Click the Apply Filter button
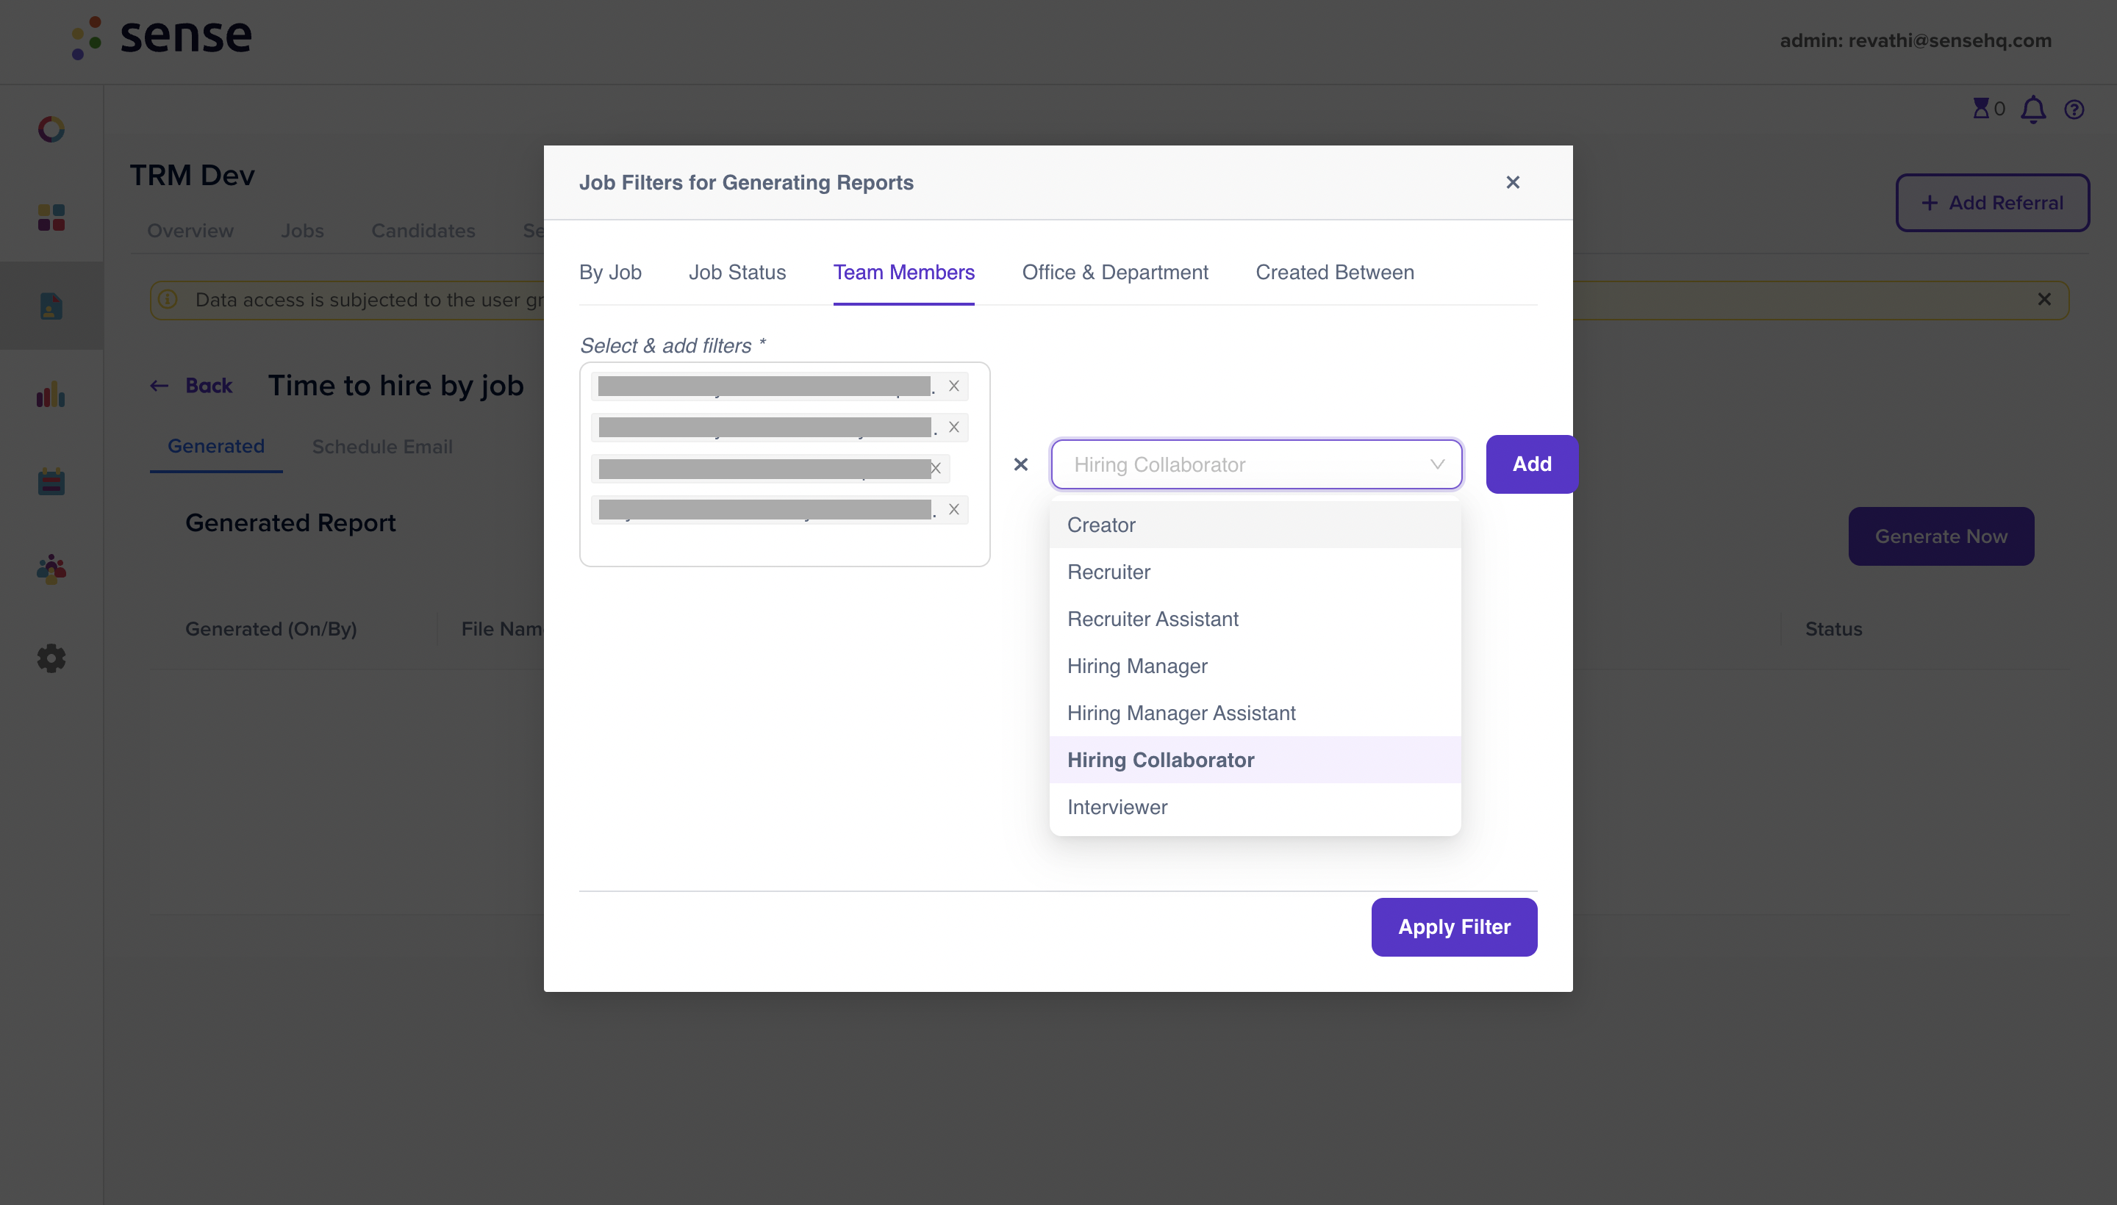This screenshot has height=1205, width=2117. click(1454, 927)
